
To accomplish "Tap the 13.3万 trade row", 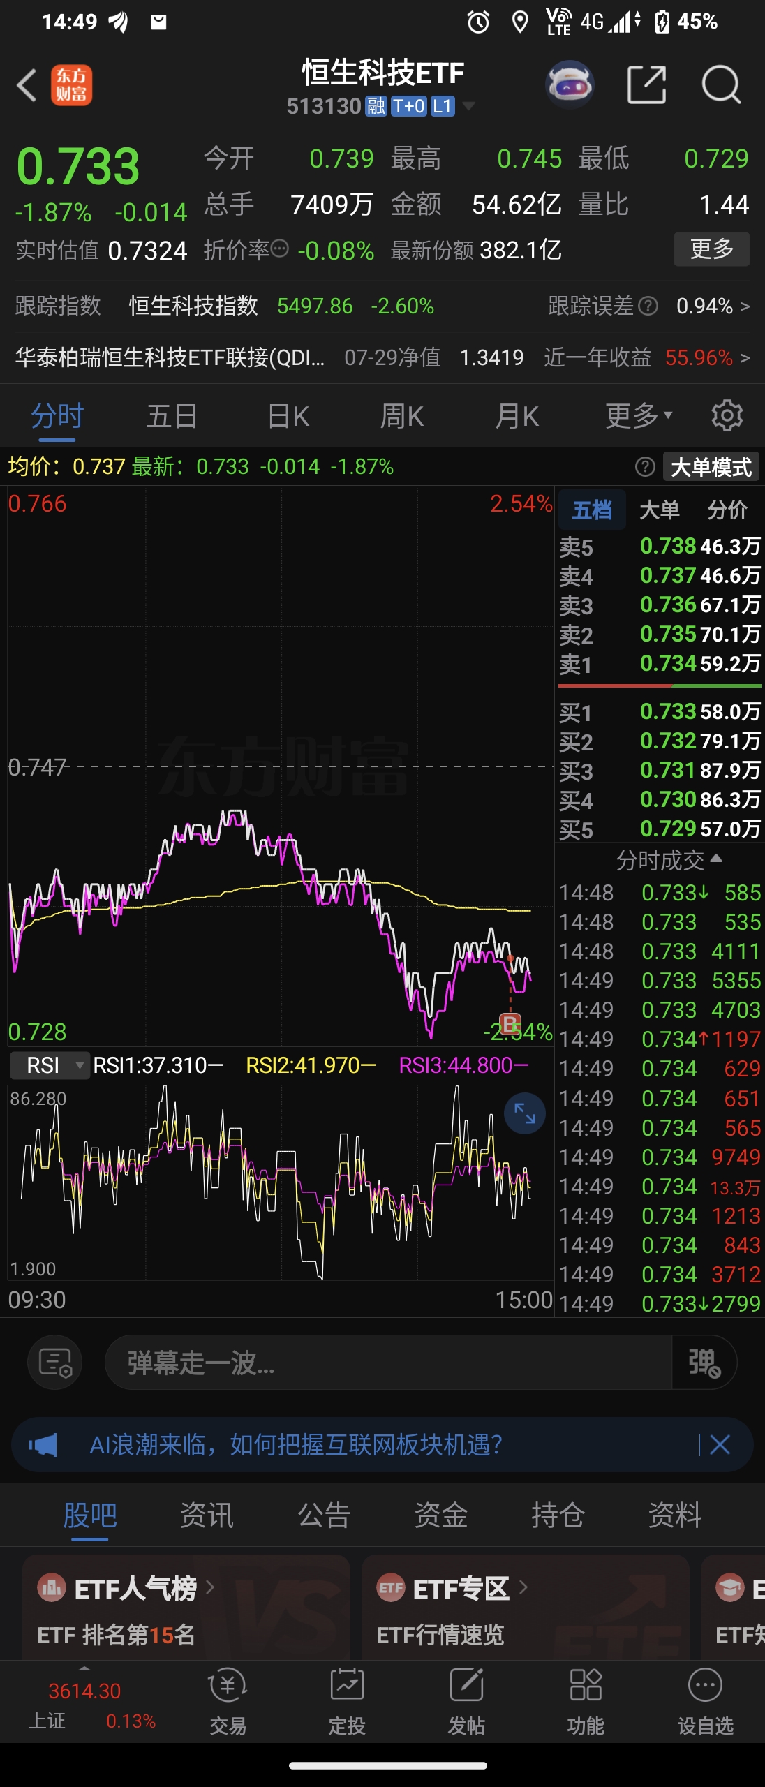I will [x=660, y=1187].
